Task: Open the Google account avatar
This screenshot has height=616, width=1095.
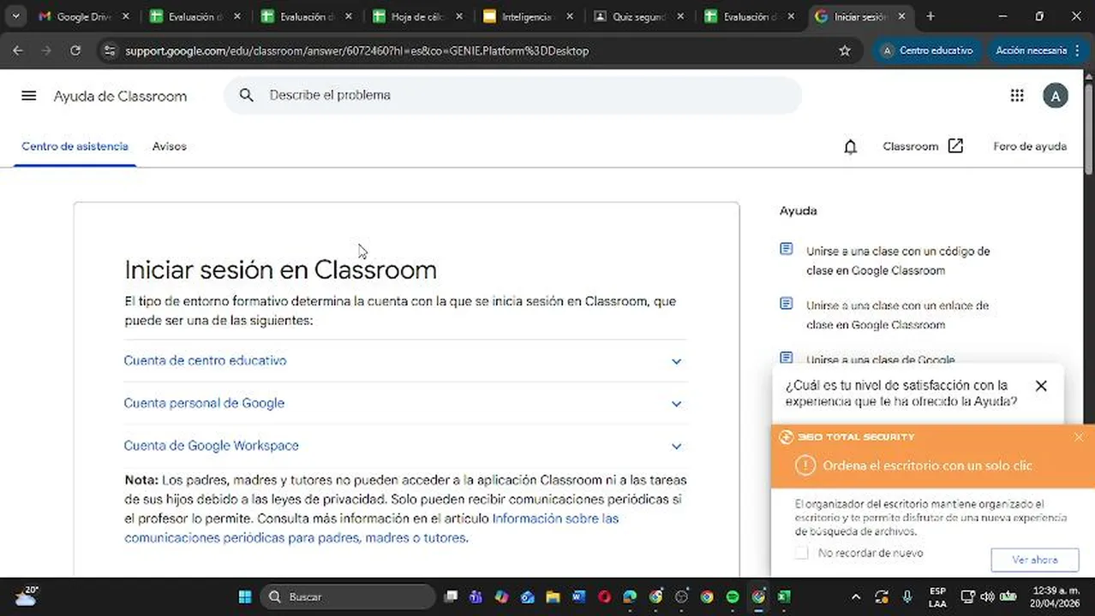Action: (x=1056, y=96)
